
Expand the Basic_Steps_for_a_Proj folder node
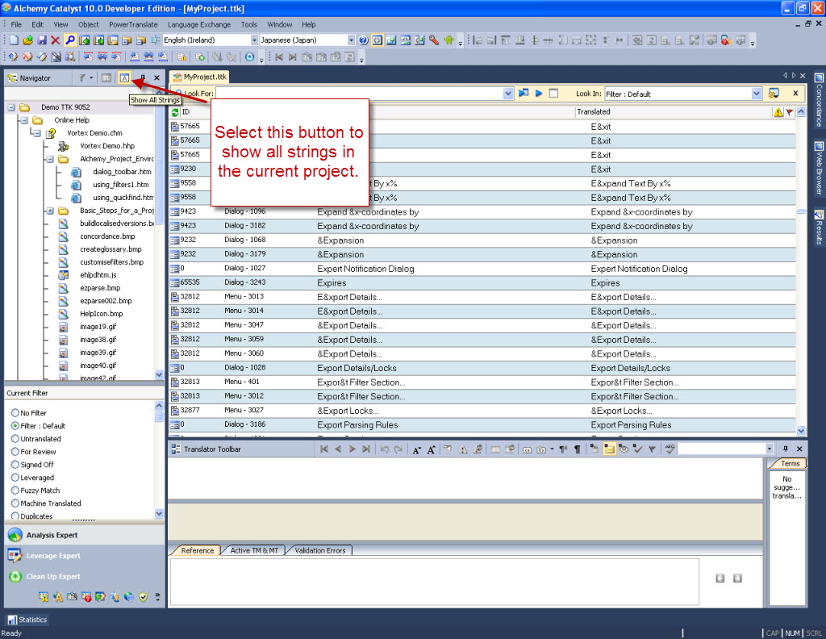click(50, 211)
